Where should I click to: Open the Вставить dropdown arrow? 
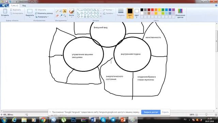click(5, 17)
